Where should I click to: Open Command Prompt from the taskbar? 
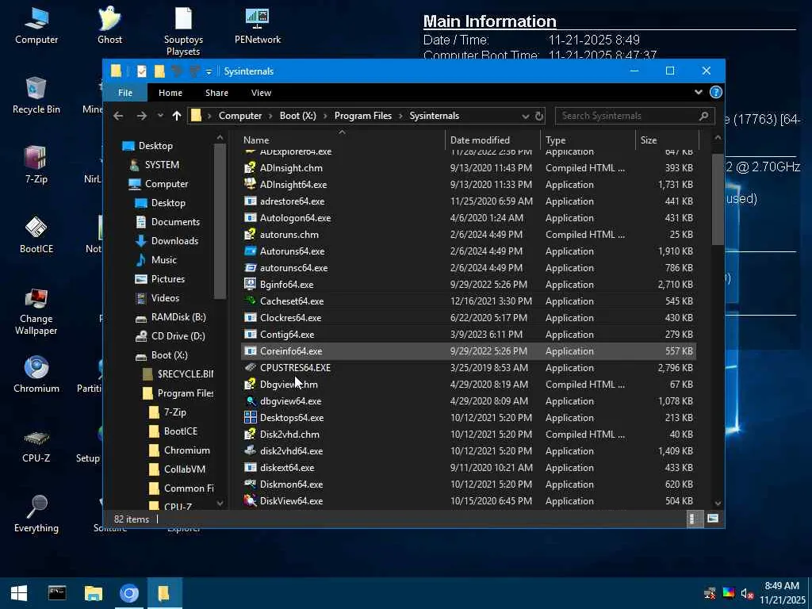(56, 593)
